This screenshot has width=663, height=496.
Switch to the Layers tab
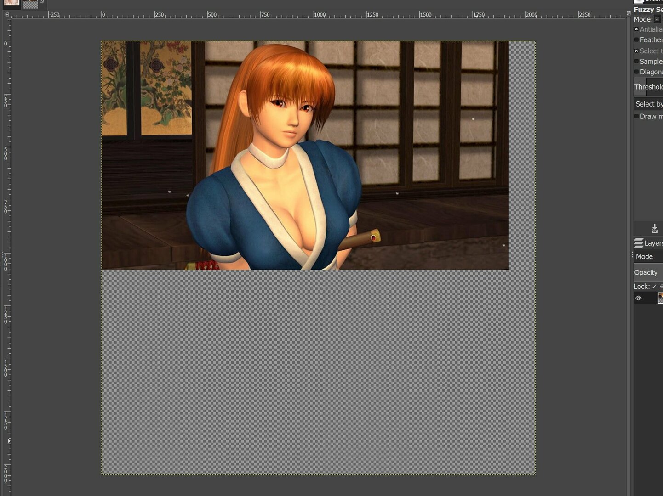pyautogui.click(x=648, y=243)
